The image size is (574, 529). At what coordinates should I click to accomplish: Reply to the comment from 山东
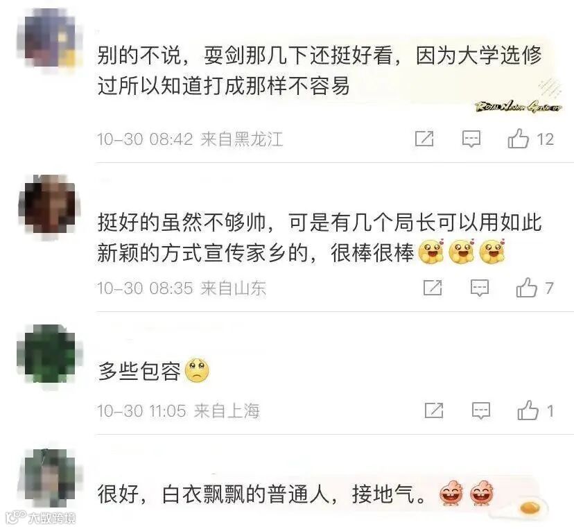tap(480, 288)
